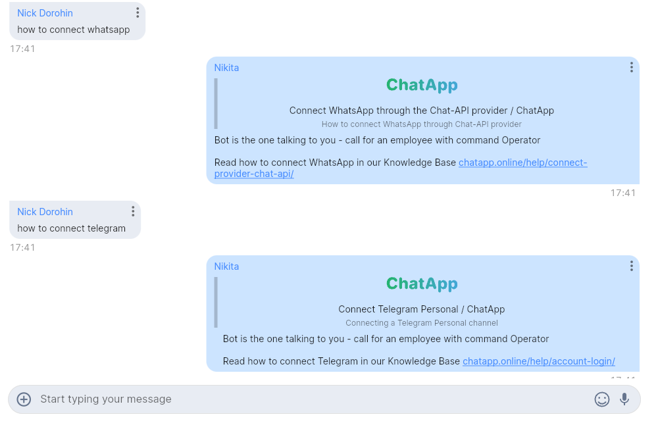
Task: Open options menu on "how to connect whatsapp" message
Action: 137,13
